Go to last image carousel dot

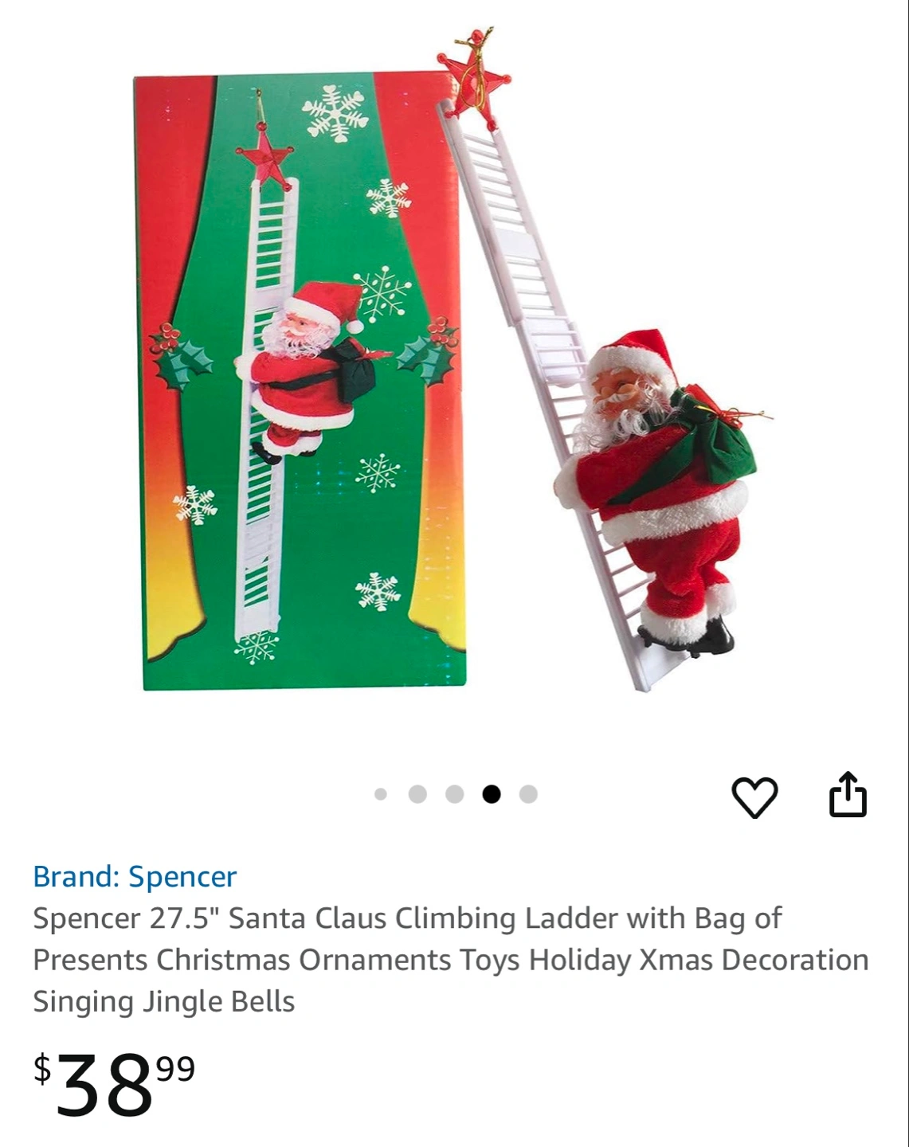click(x=528, y=794)
